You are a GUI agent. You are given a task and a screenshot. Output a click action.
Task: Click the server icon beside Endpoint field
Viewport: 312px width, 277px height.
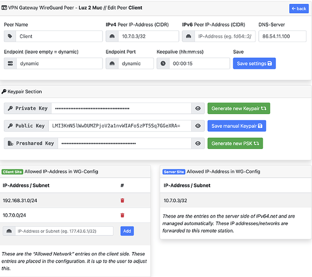[10, 64]
